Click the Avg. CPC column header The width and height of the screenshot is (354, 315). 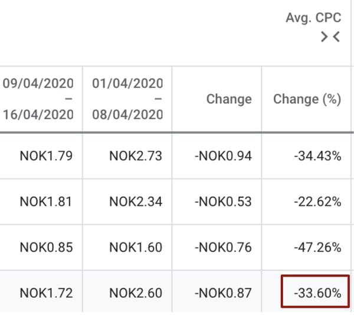(313, 18)
